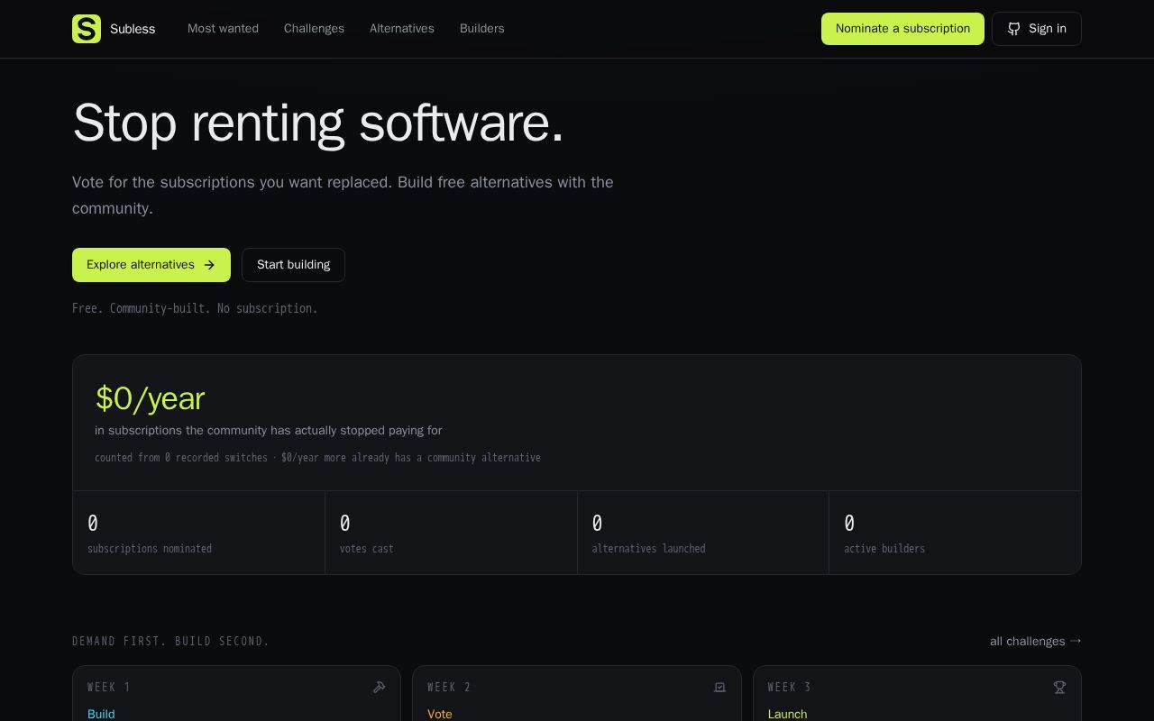
Task: Click the Subless S logo icon
Action: tap(87, 29)
